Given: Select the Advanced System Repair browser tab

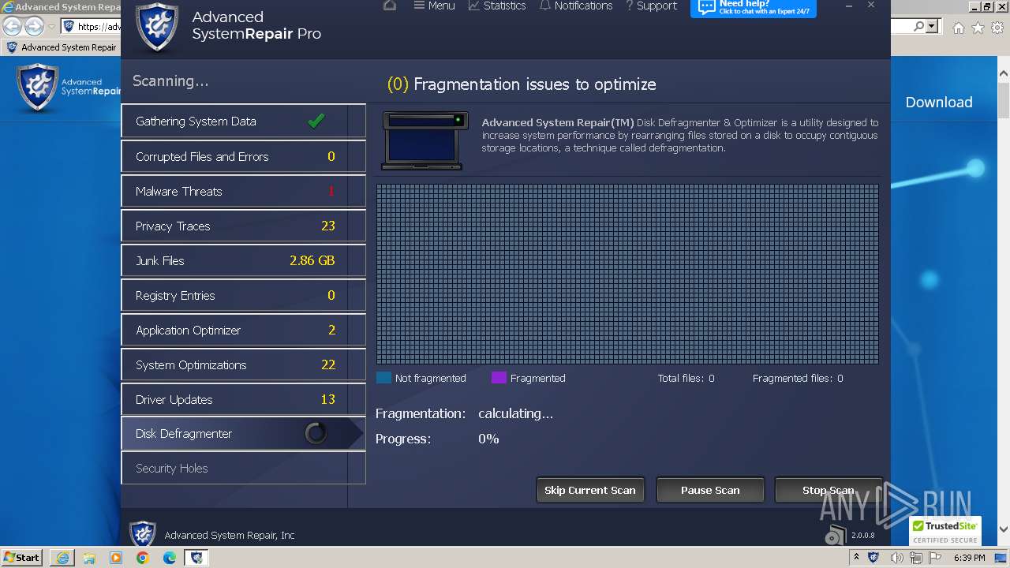Looking at the screenshot, I should point(62,47).
